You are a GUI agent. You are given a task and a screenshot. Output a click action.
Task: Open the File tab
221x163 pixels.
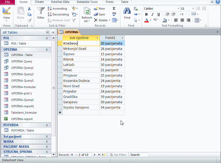pos(7,2)
